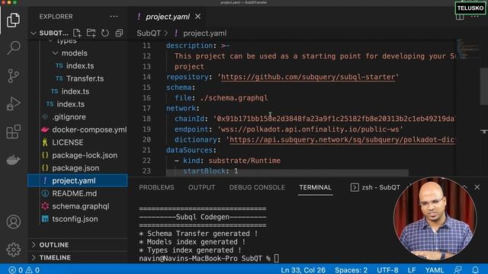Viewport: 488px width, 274px height.
Task: Open the Search view icon
Action: (x=14, y=48)
